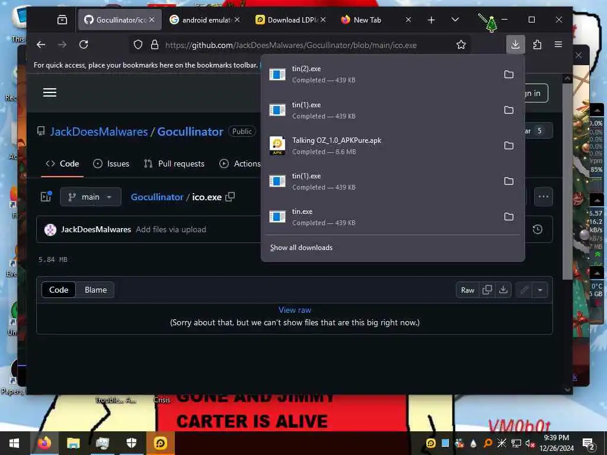Click Show all downloads
The width and height of the screenshot is (607, 455).
[301, 248]
